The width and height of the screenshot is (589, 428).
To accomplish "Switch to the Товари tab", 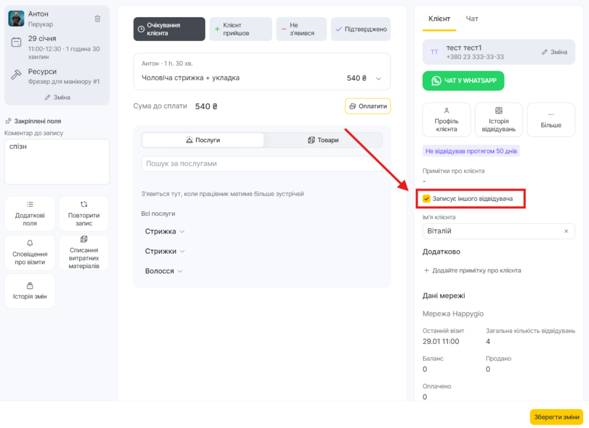I will pos(323,140).
